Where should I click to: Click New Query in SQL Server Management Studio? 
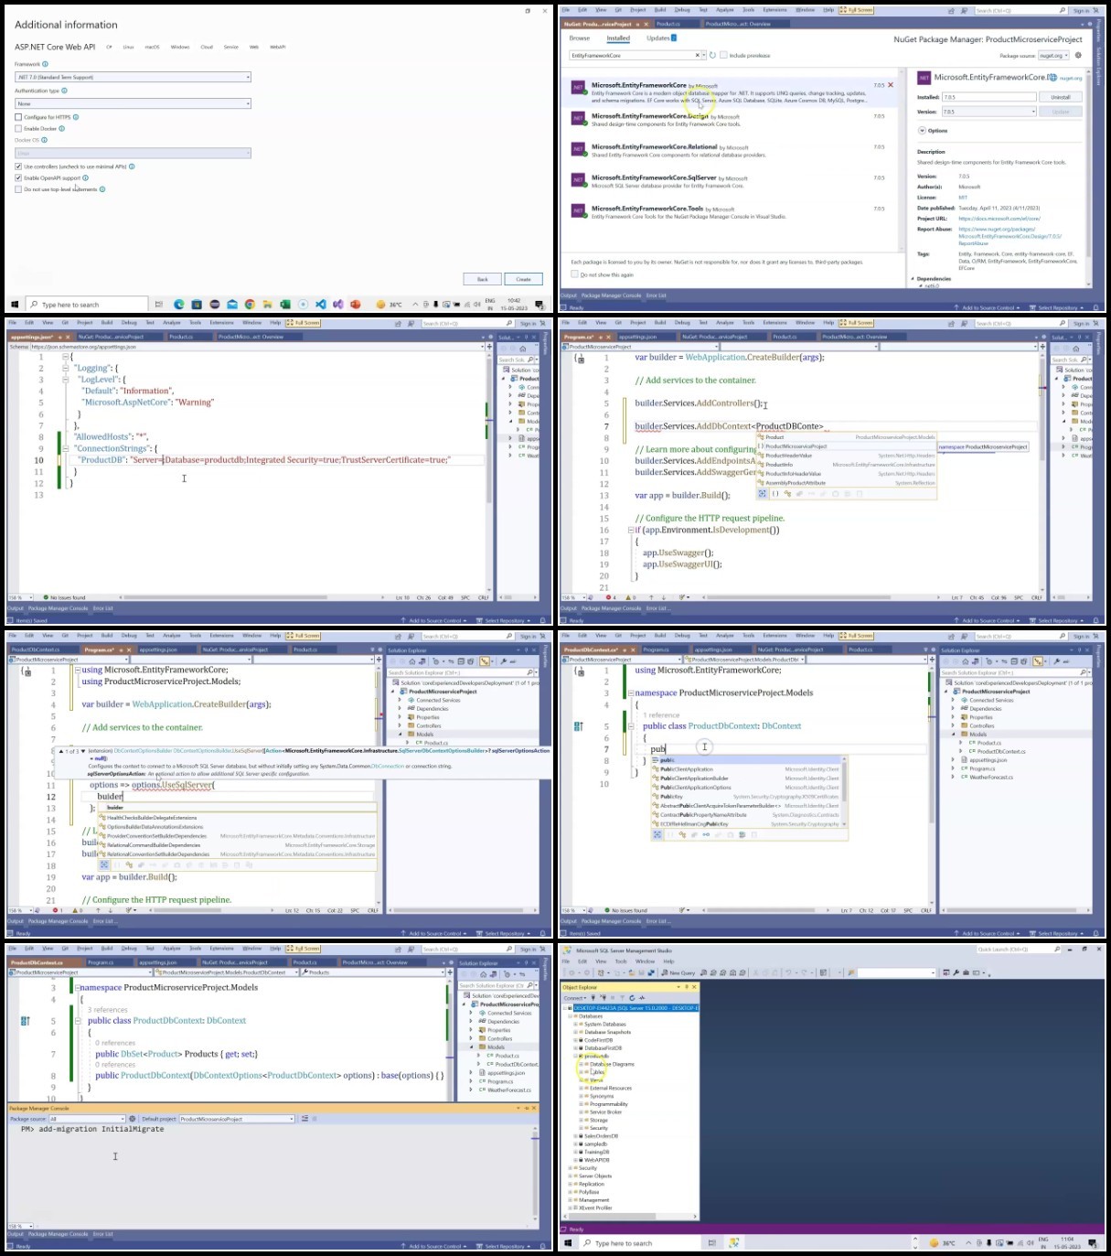pos(680,973)
